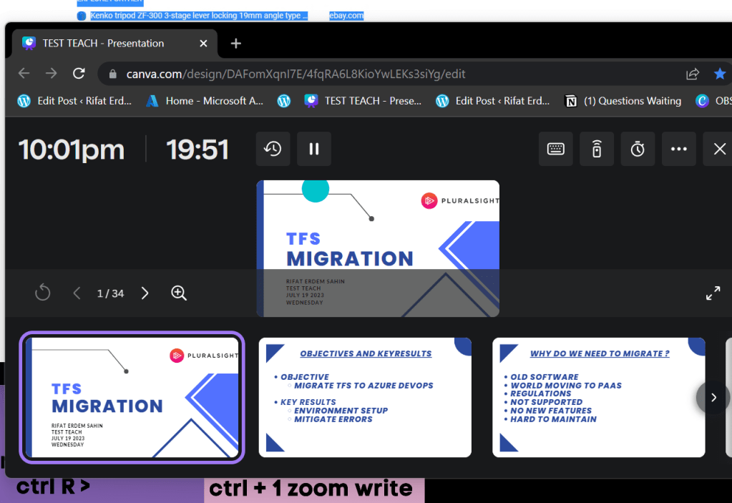Toggle the bookmark star
This screenshot has width=732, height=503.
click(x=719, y=74)
